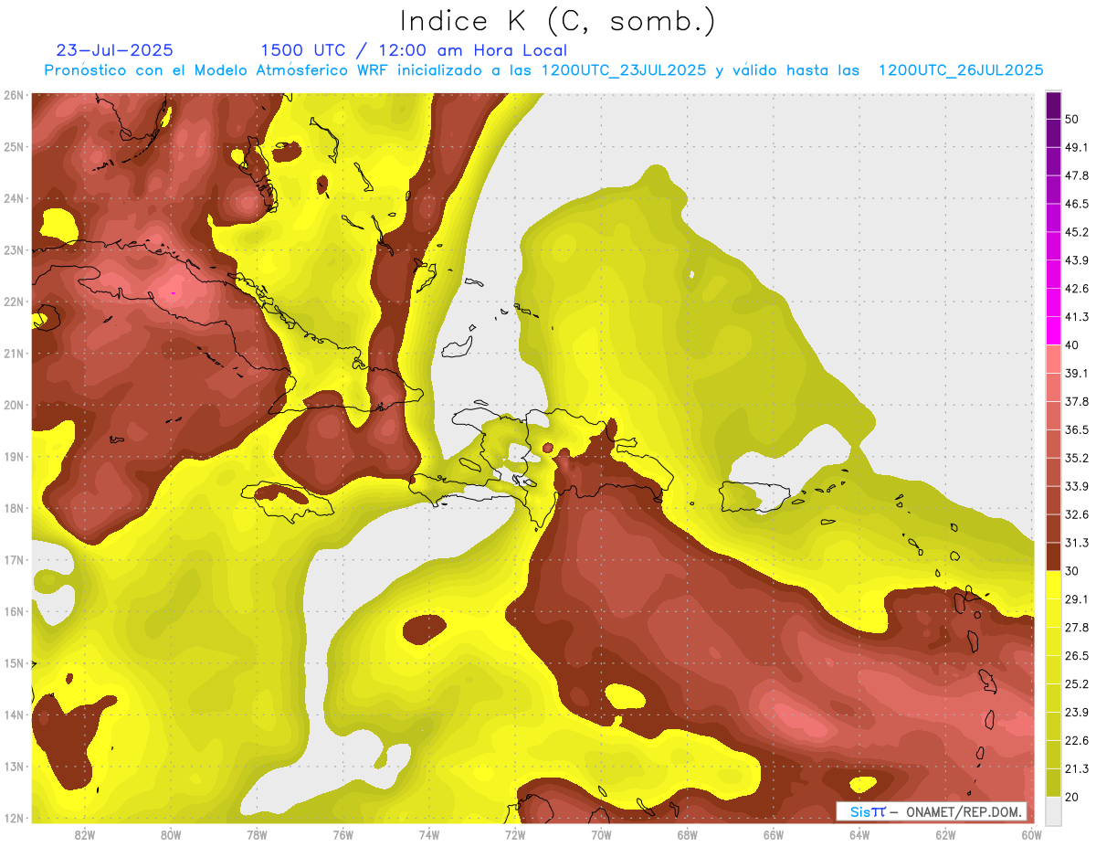Screen dimensions: 1096x847
Task: Click the SisPI – ONAMET/REP.DOM. logo box
Action: 931,812
